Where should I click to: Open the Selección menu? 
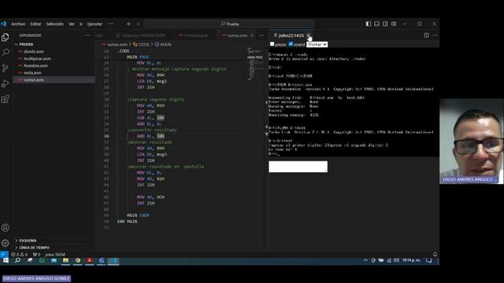point(54,24)
